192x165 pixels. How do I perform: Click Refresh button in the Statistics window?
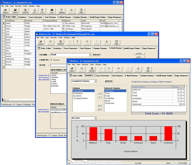tap(108, 81)
